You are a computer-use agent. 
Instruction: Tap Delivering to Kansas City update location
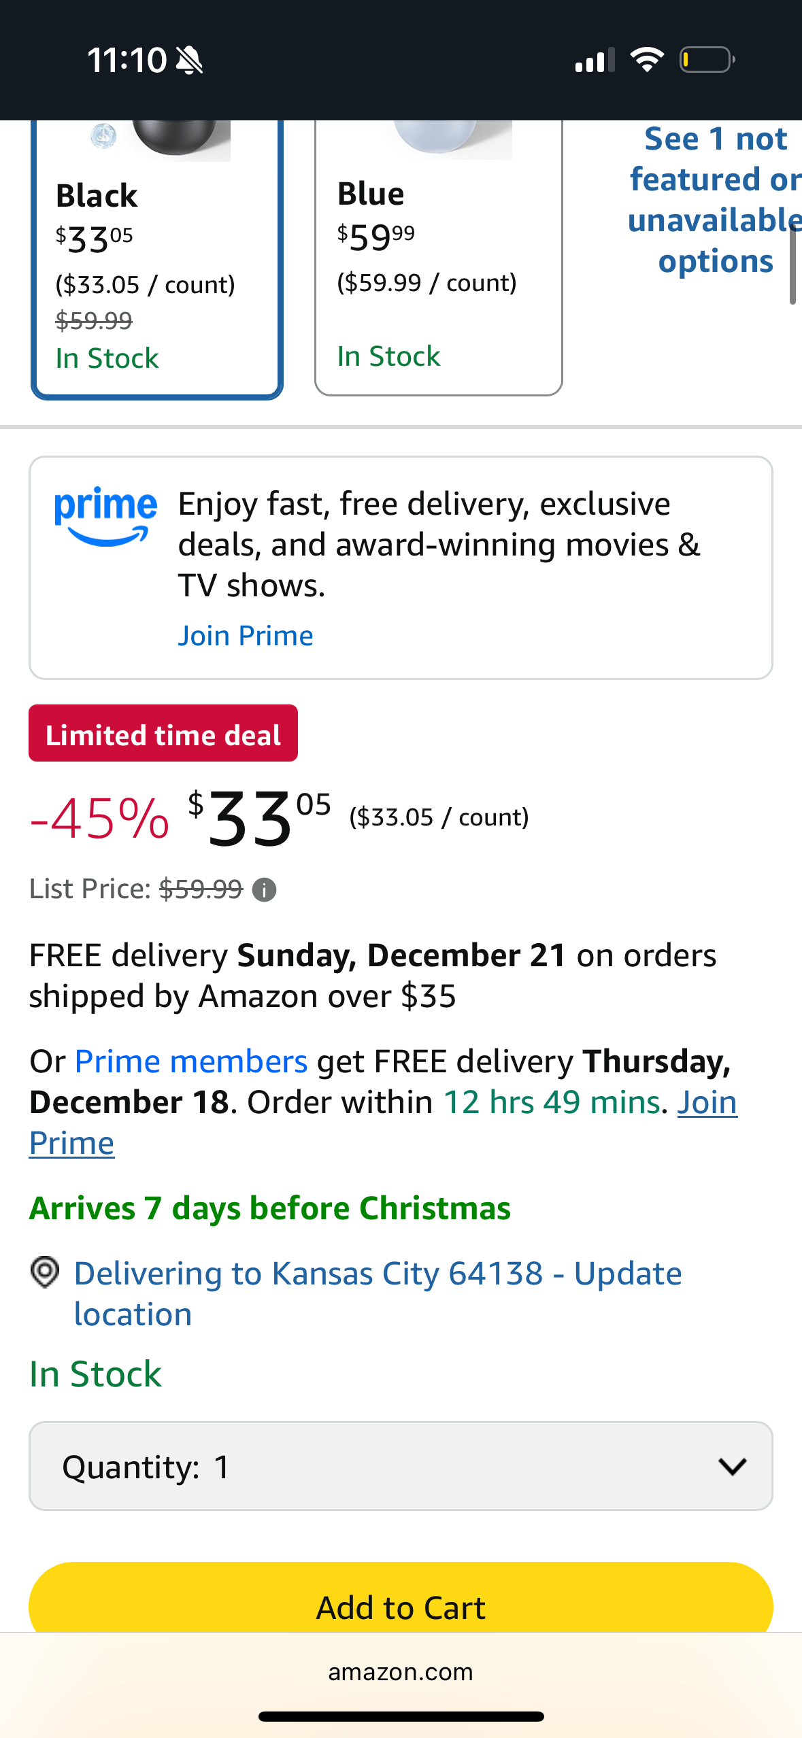tap(378, 1293)
